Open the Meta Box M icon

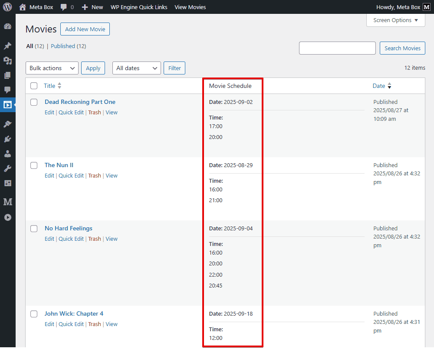click(7, 202)
